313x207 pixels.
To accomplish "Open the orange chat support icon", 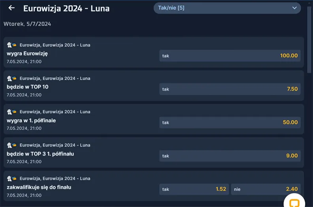I will (x=294, y=202).
